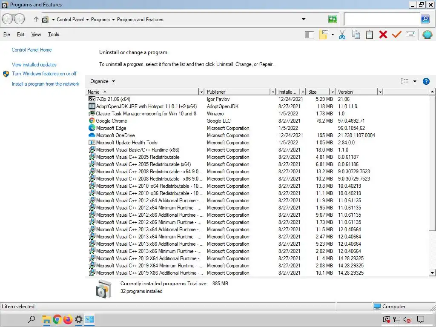Click the Back navigation arrow button
The image size is (436, 327).
[x=7, y=19]
